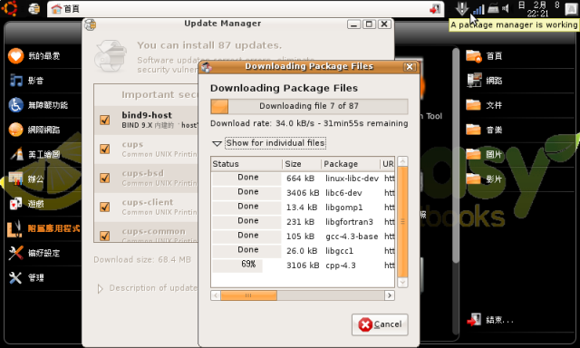Click the date and time 22:21 clock
This screenshot has height=348, width=580.
tap(538, 9)
